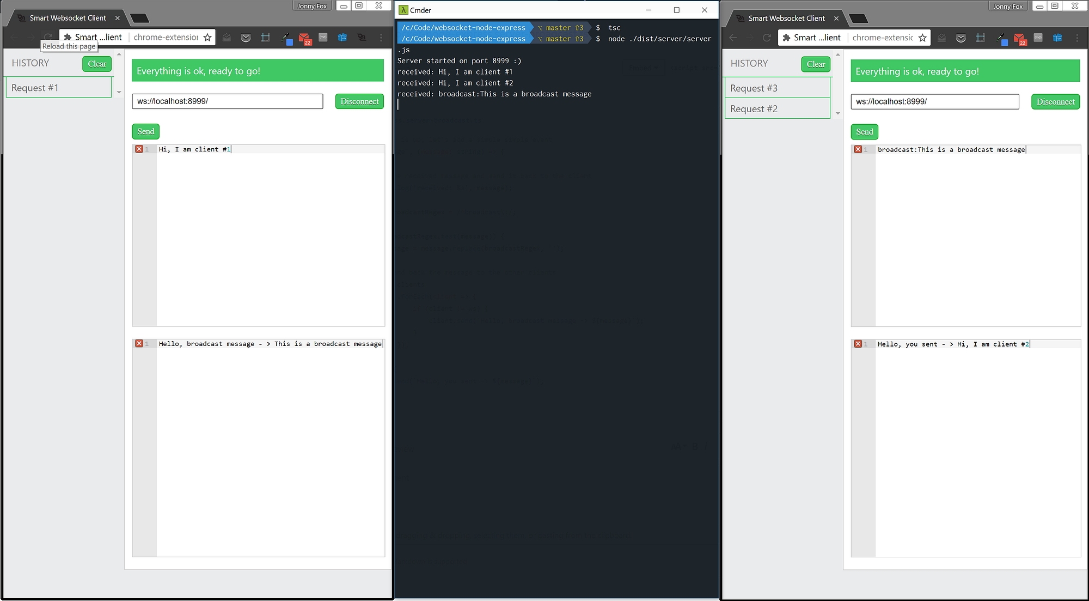Open Chrome three-dot menu in right browser
1089x601 pixels.
click(x=1077, y=38)
